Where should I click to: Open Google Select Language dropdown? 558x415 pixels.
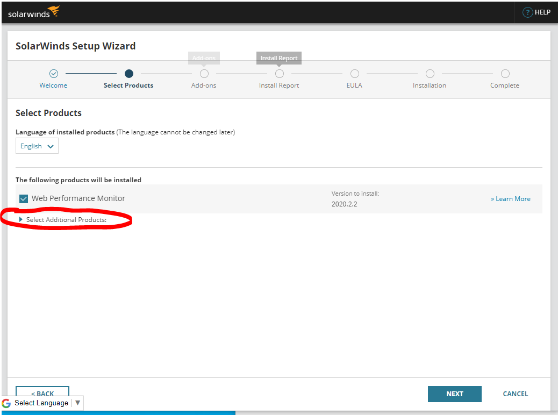pyautogui.click(x=42, y=403)
